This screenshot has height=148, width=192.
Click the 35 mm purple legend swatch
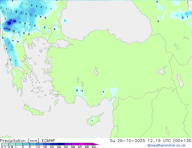pos(75,144)
